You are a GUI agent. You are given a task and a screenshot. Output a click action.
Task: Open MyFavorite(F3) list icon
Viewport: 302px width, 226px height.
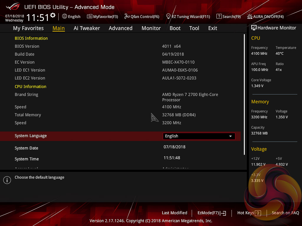pyautogui.click(x=89, y=16)
